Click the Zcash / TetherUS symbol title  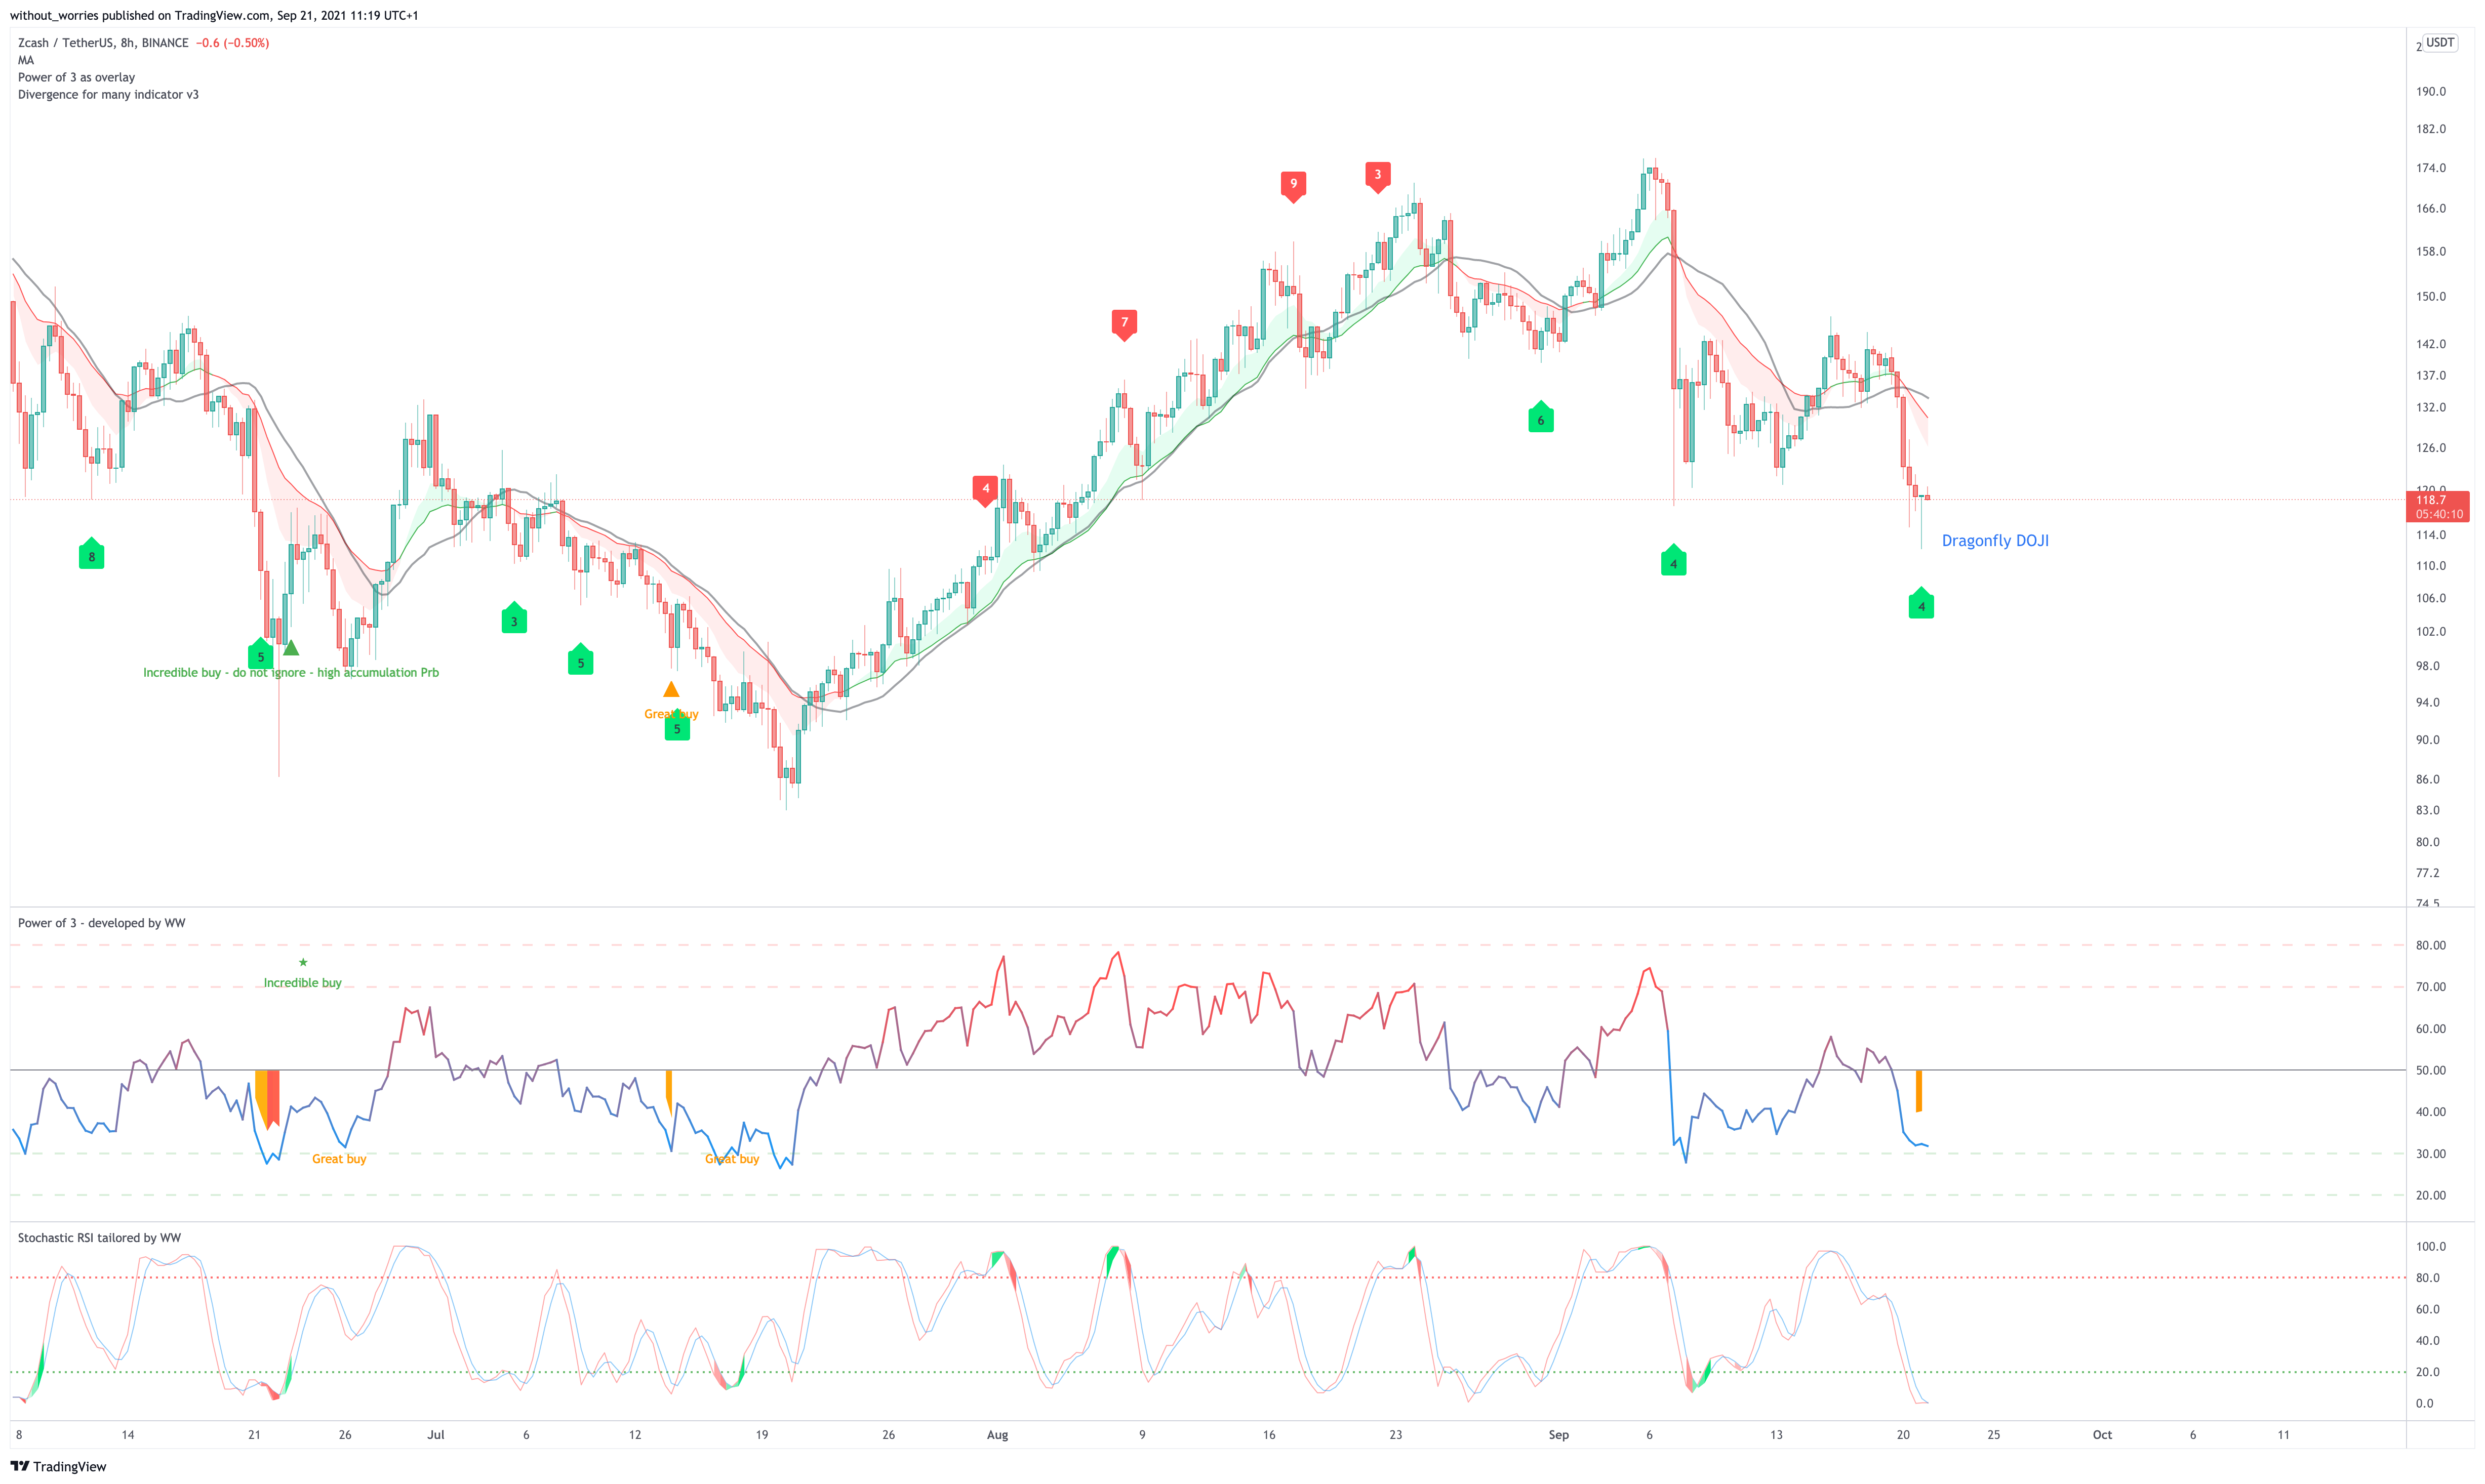click(x=103, y=43)
